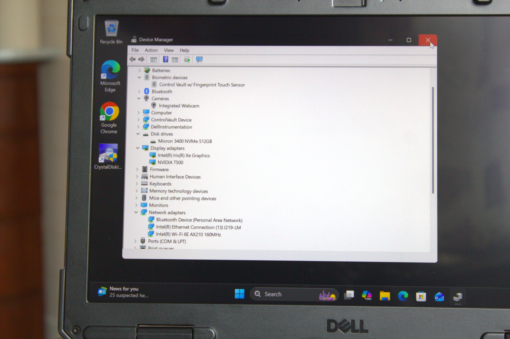Open the CrystalDiskInfo desktop shortcut
The width and height of the screenshot is (510, 339).
108,156
